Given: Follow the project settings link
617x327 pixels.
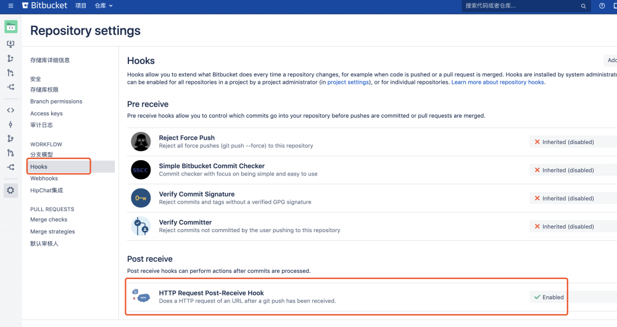Looking at the screenshot, I should pyautogui.click(x=348, y=82).
